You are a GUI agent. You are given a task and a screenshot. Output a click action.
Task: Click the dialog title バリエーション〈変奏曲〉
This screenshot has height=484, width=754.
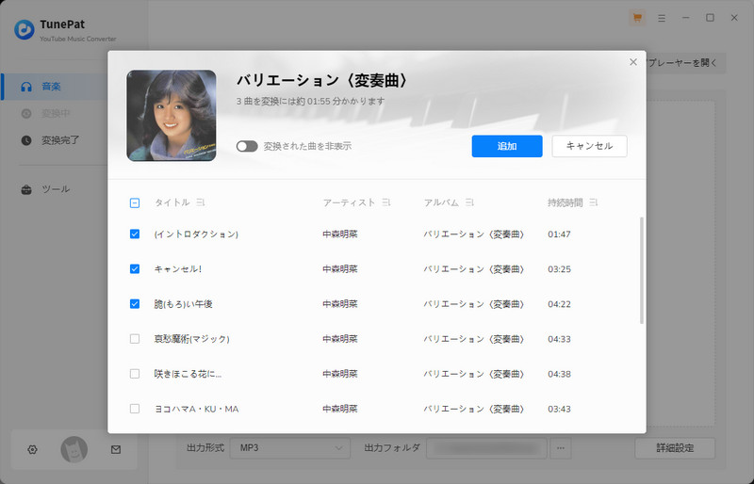(323, 80)
